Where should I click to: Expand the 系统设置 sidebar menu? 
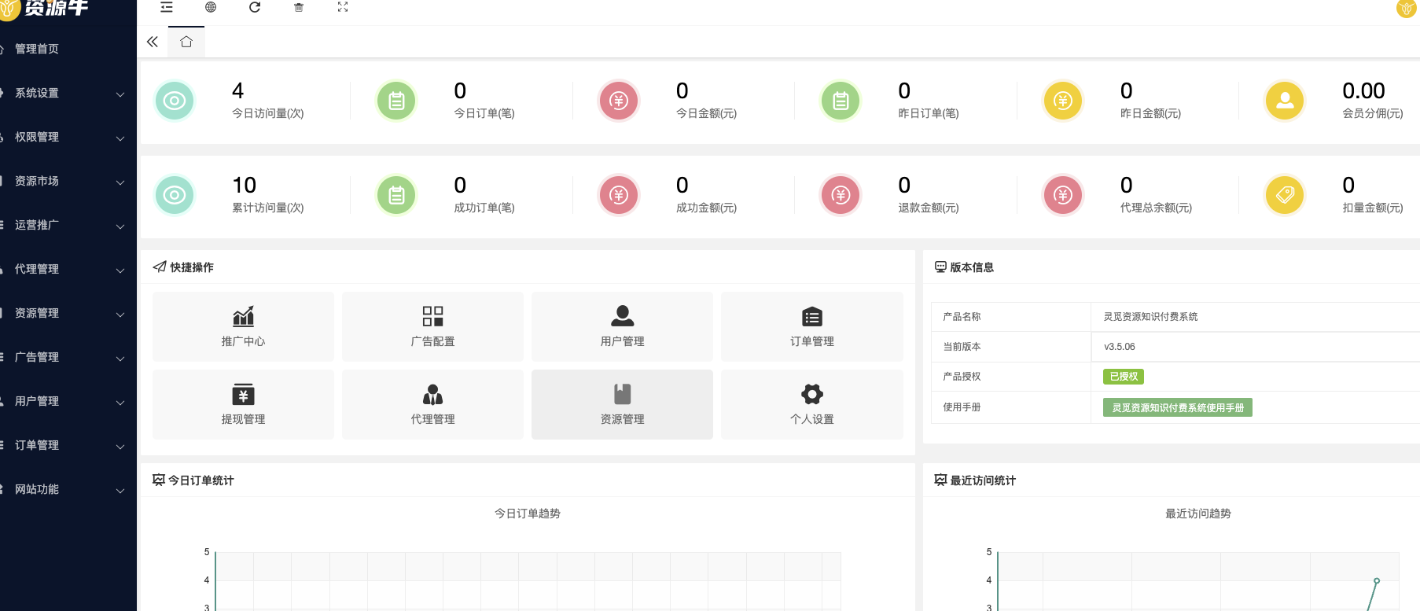[67, 93]
